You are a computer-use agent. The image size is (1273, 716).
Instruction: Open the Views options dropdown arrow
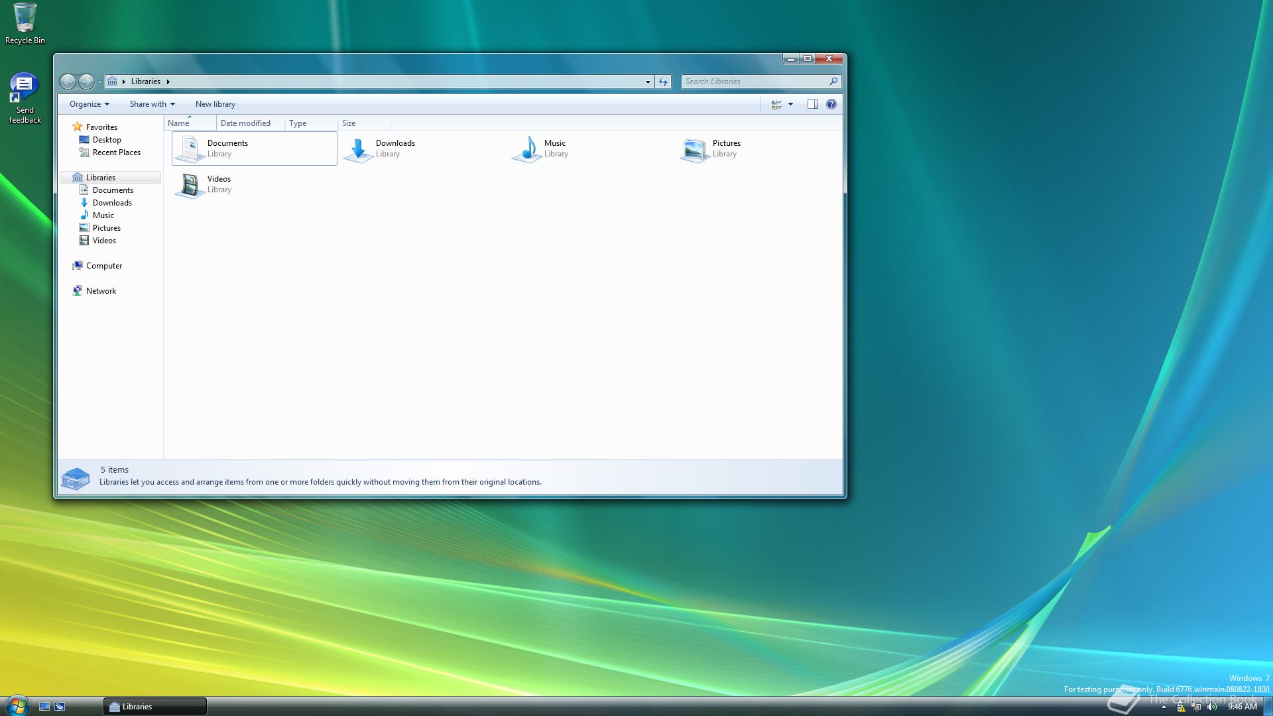click(x=790, y=104)
